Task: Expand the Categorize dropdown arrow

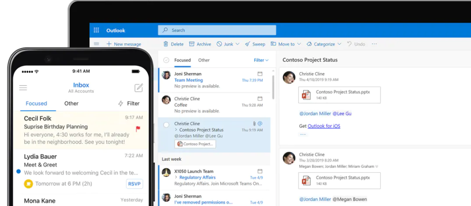Action: 340,44
